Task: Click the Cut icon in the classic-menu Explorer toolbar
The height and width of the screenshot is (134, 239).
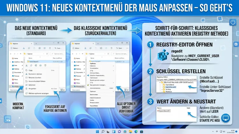Action: click(x=85, y=48)
